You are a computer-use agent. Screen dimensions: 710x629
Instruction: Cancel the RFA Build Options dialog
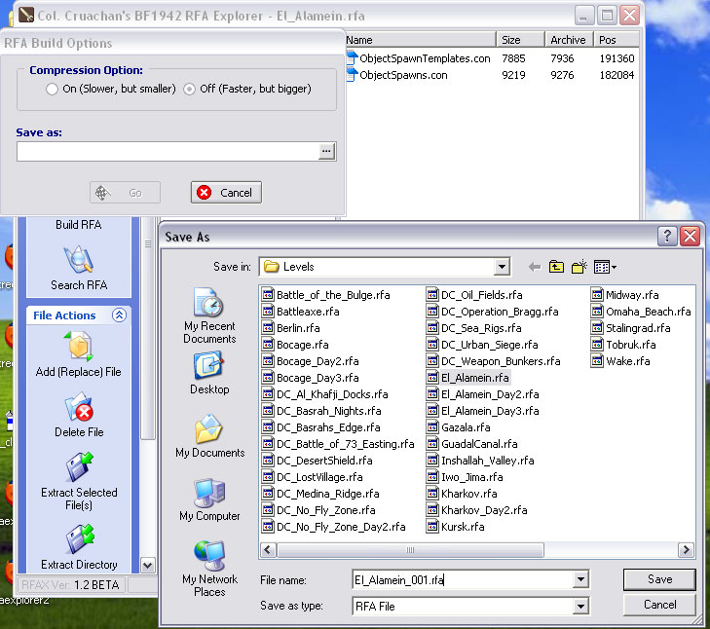tap(226, 193)
